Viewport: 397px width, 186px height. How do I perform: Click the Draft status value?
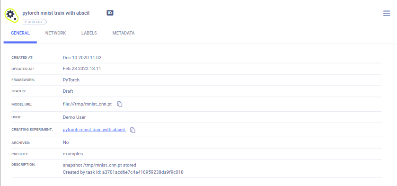click(x=68, y=91)
